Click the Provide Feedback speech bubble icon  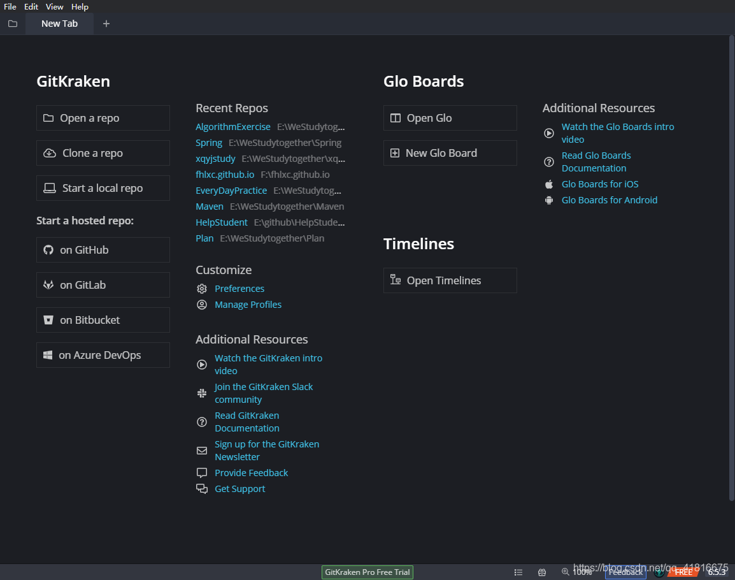201,472
